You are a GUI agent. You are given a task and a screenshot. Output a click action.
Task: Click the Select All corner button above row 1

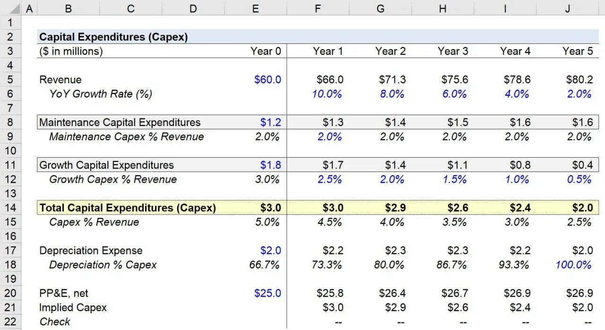[x=15, y=8]
